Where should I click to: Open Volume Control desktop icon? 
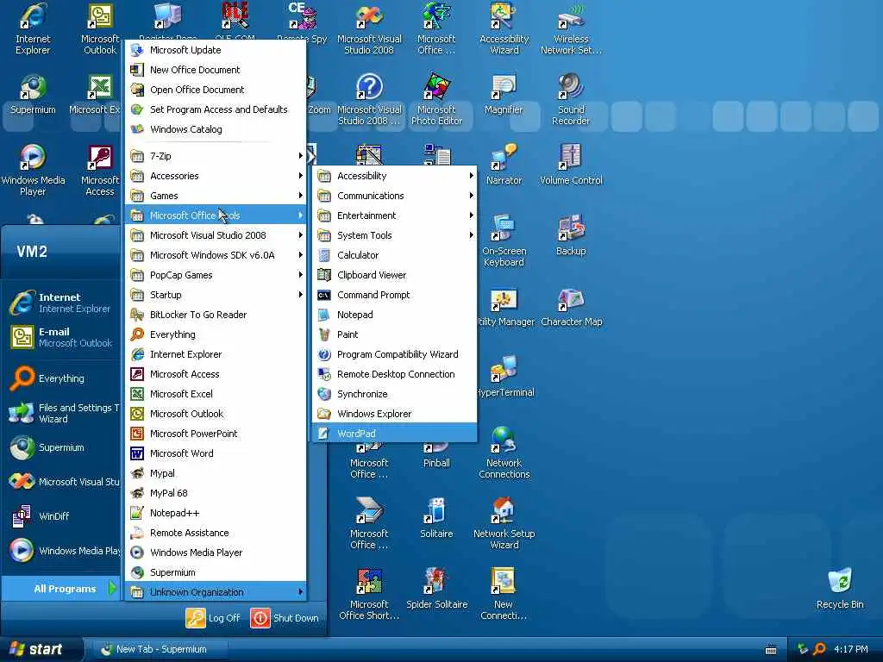tap(571, 165)
